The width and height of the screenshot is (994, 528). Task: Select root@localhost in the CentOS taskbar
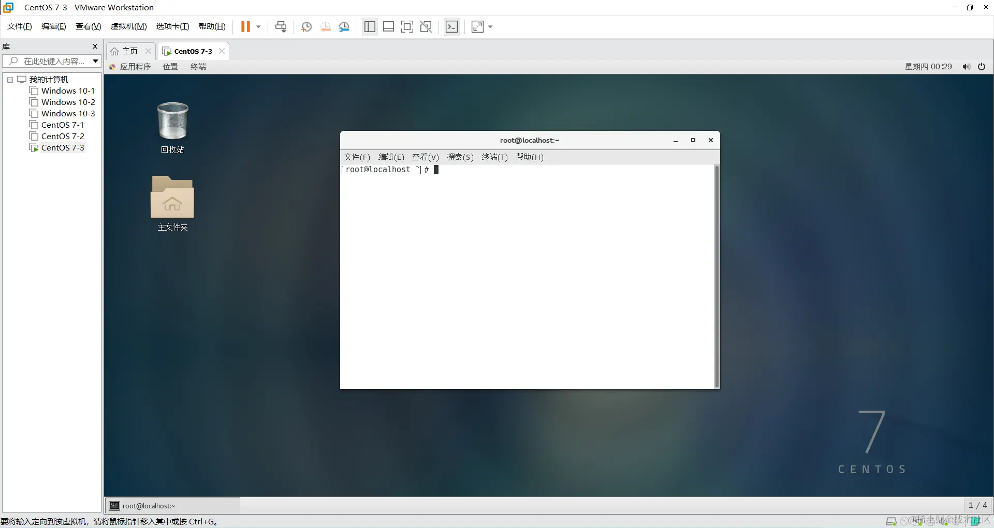point(173,506)
